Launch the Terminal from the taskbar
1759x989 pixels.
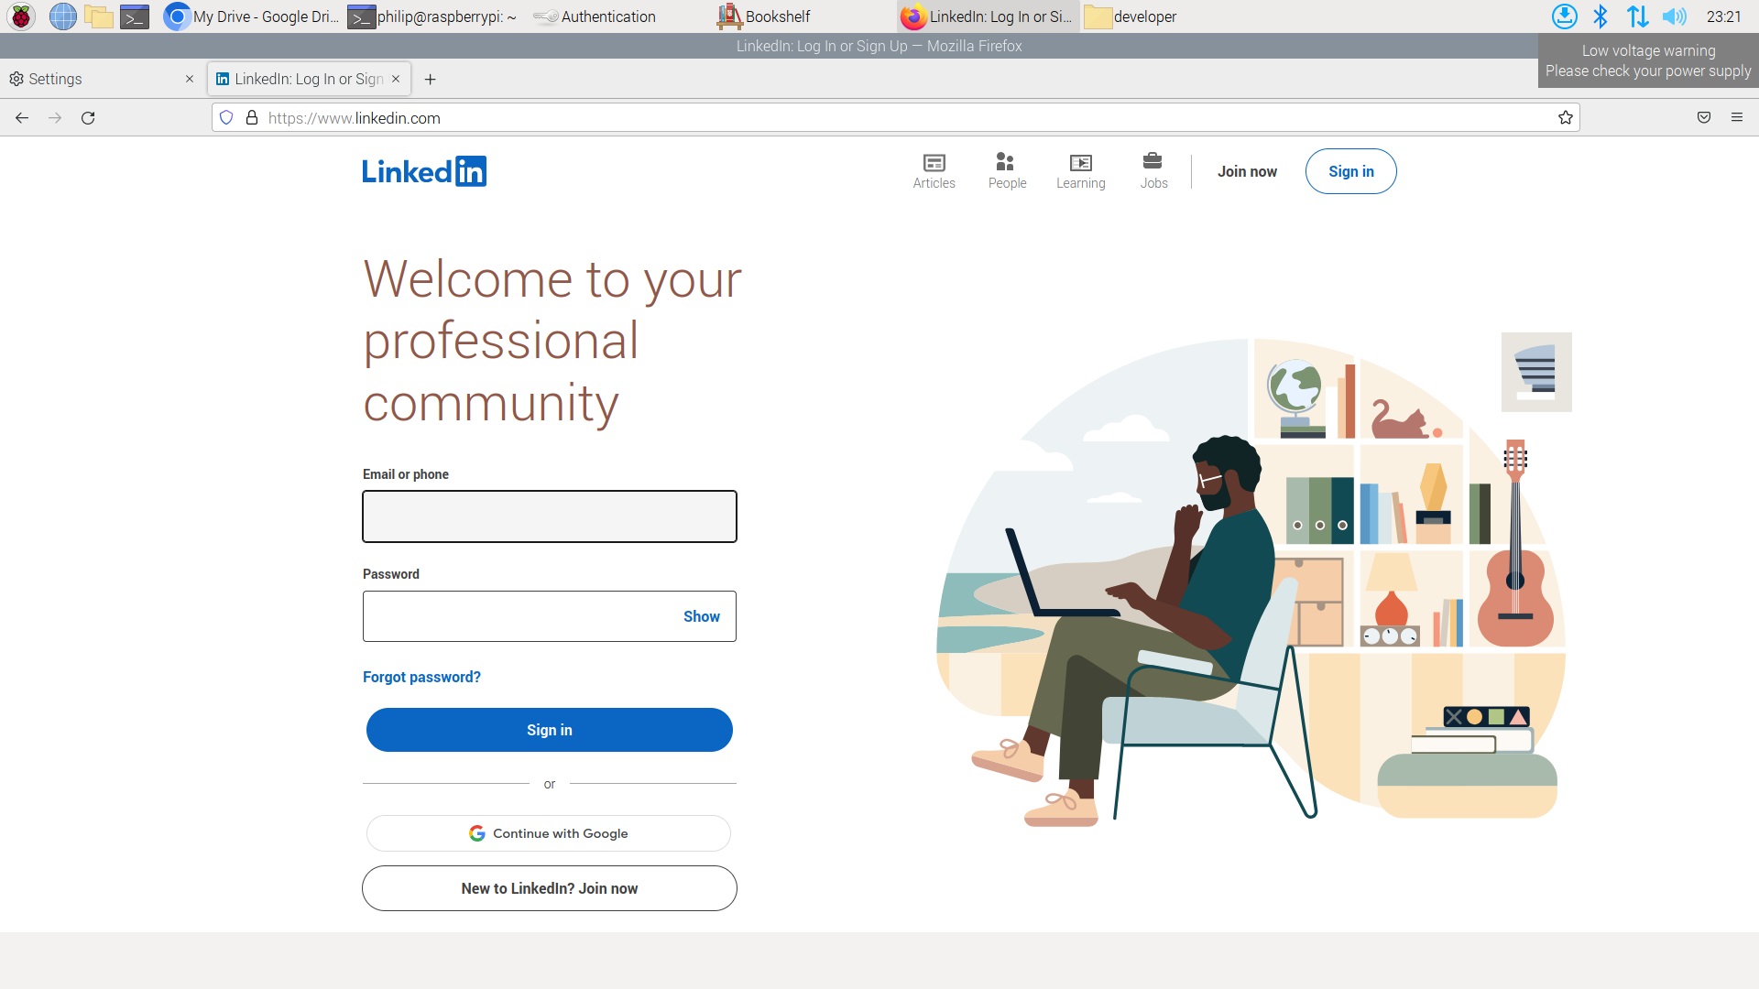[x=135, y=16]
